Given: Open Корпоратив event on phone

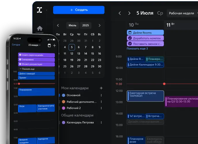Looking at the screenshot, I should [46, 140].
